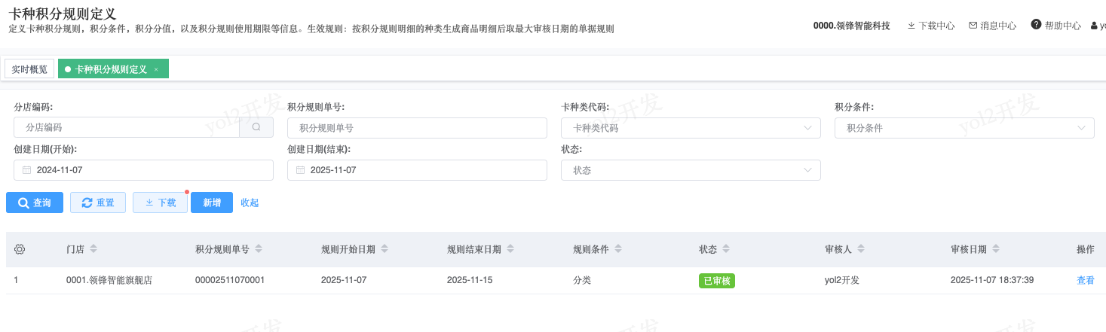This screenshot has height=332, width=1106.
Task: Open 消息中心 envelope icon
Action: coord(973,26)
